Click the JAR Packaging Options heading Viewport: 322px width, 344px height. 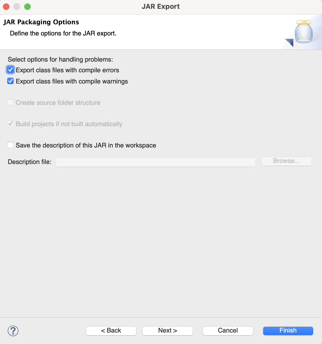[x=41, y=22]
